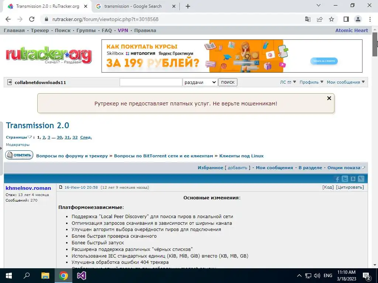This screenshot has width=378, height=283.
Task: Click the Skillbox courses ad banner
Action: (x=232, y=56)
